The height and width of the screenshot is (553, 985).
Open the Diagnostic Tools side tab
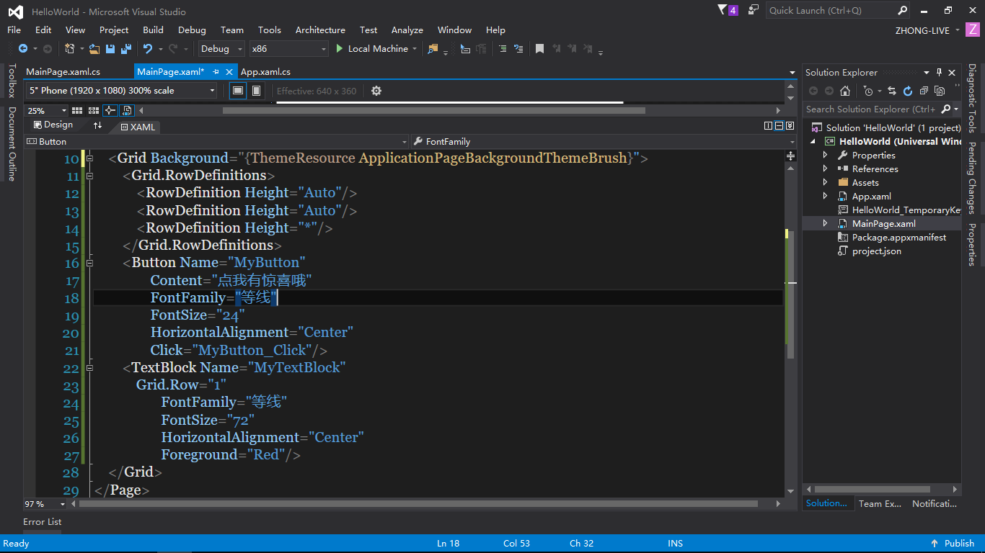pos(972,99)
